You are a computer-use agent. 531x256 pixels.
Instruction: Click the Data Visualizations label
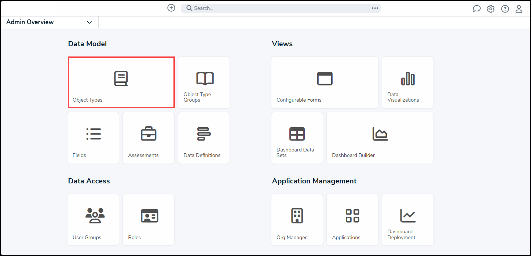click(403, 97)
